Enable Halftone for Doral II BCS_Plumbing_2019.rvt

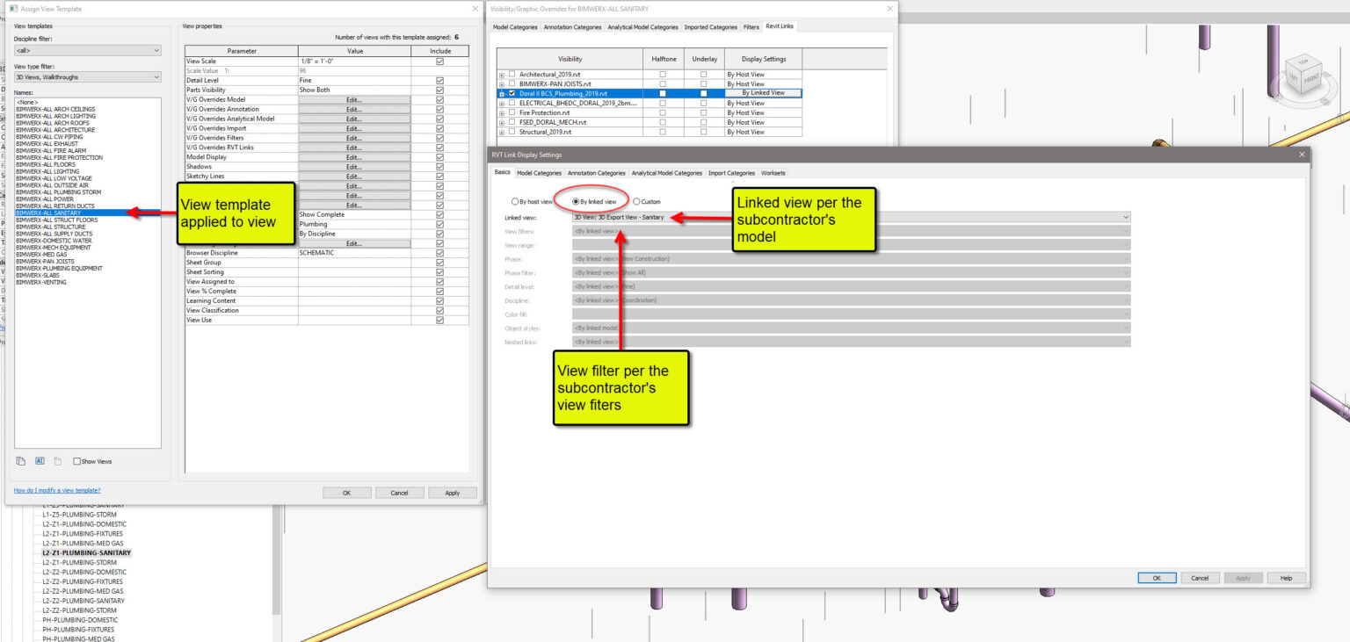pos(664,93)
